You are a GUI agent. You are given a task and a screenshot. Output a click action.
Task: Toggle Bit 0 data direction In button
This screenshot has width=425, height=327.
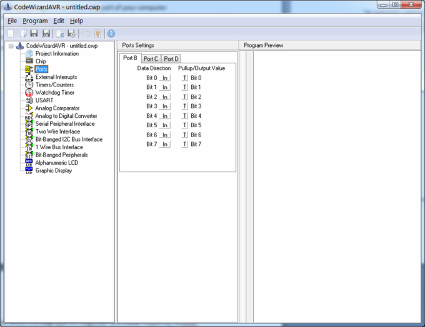(165, 78)
